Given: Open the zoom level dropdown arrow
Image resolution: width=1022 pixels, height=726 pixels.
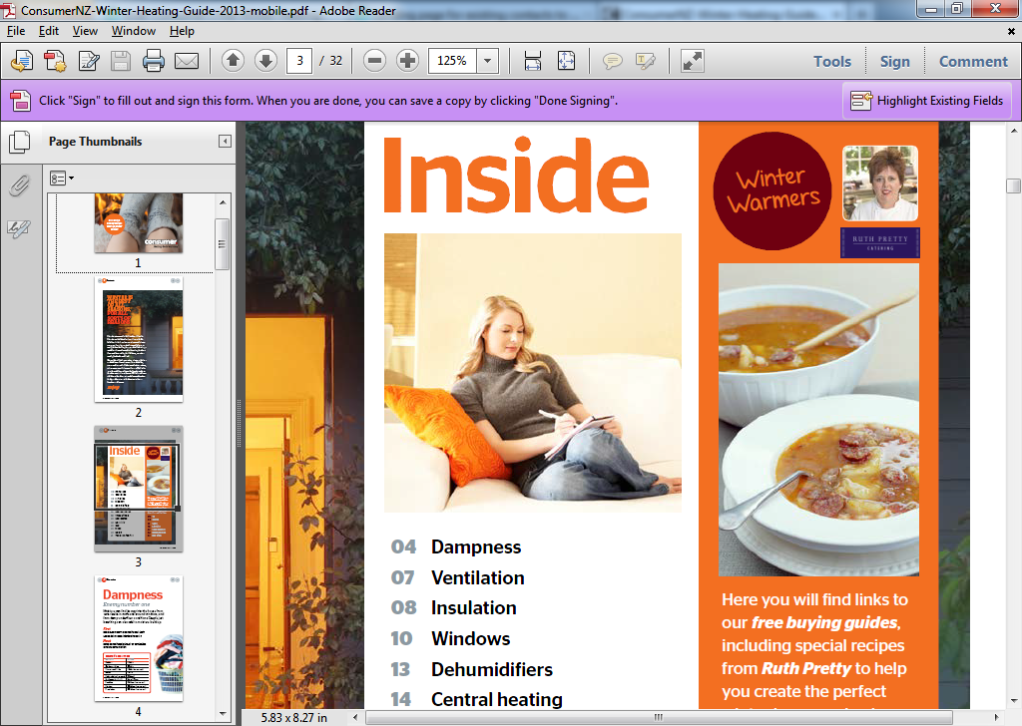Looking at the screenshot, I should 487,61.
